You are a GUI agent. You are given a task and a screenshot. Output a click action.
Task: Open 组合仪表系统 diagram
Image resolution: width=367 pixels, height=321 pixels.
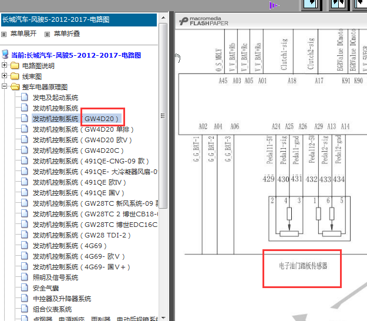(52, 309)
